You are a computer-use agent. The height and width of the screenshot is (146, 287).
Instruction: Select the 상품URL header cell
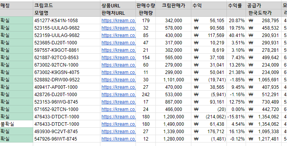tap(118, 6)
